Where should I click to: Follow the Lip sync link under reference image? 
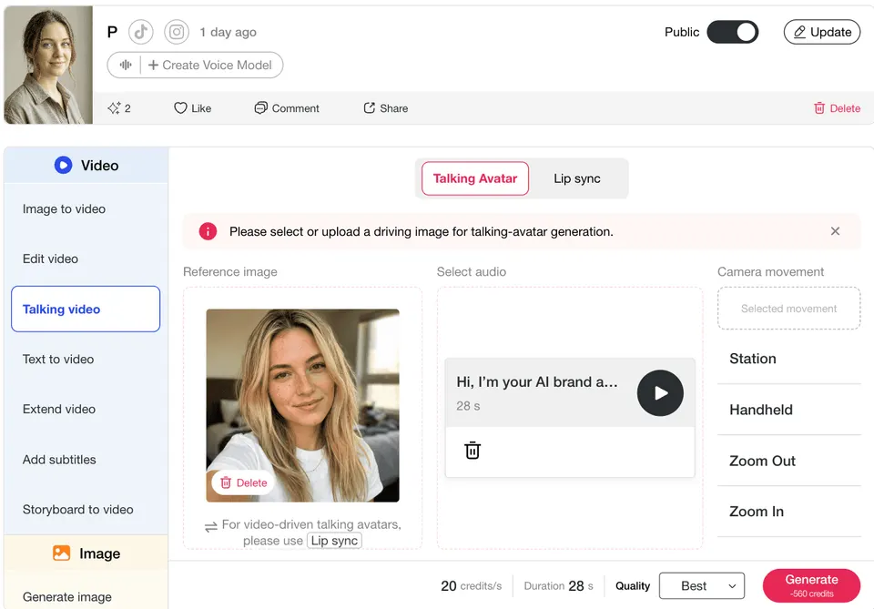(334, 541)
